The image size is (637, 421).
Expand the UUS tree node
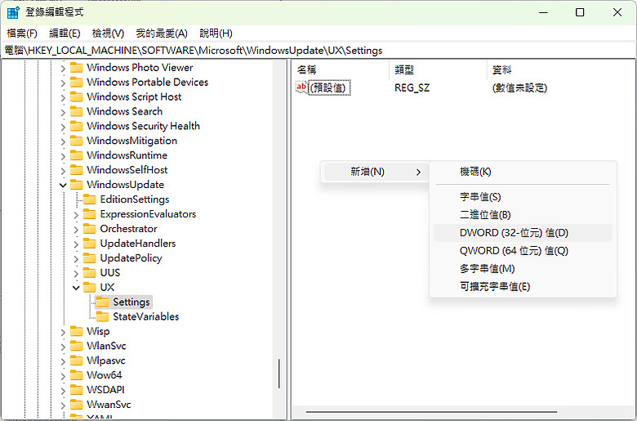coord(76,273)
